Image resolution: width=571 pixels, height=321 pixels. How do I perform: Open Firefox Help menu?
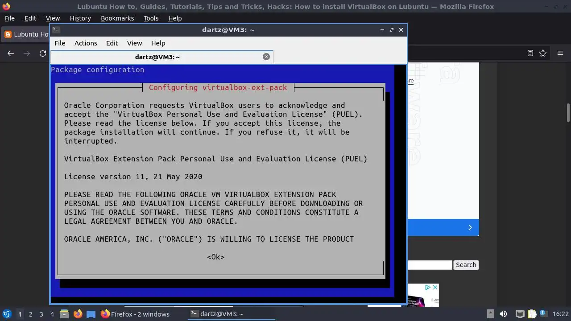tap(175, 18)
